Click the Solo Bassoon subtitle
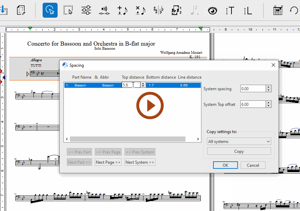 click(x=105, y=49)
